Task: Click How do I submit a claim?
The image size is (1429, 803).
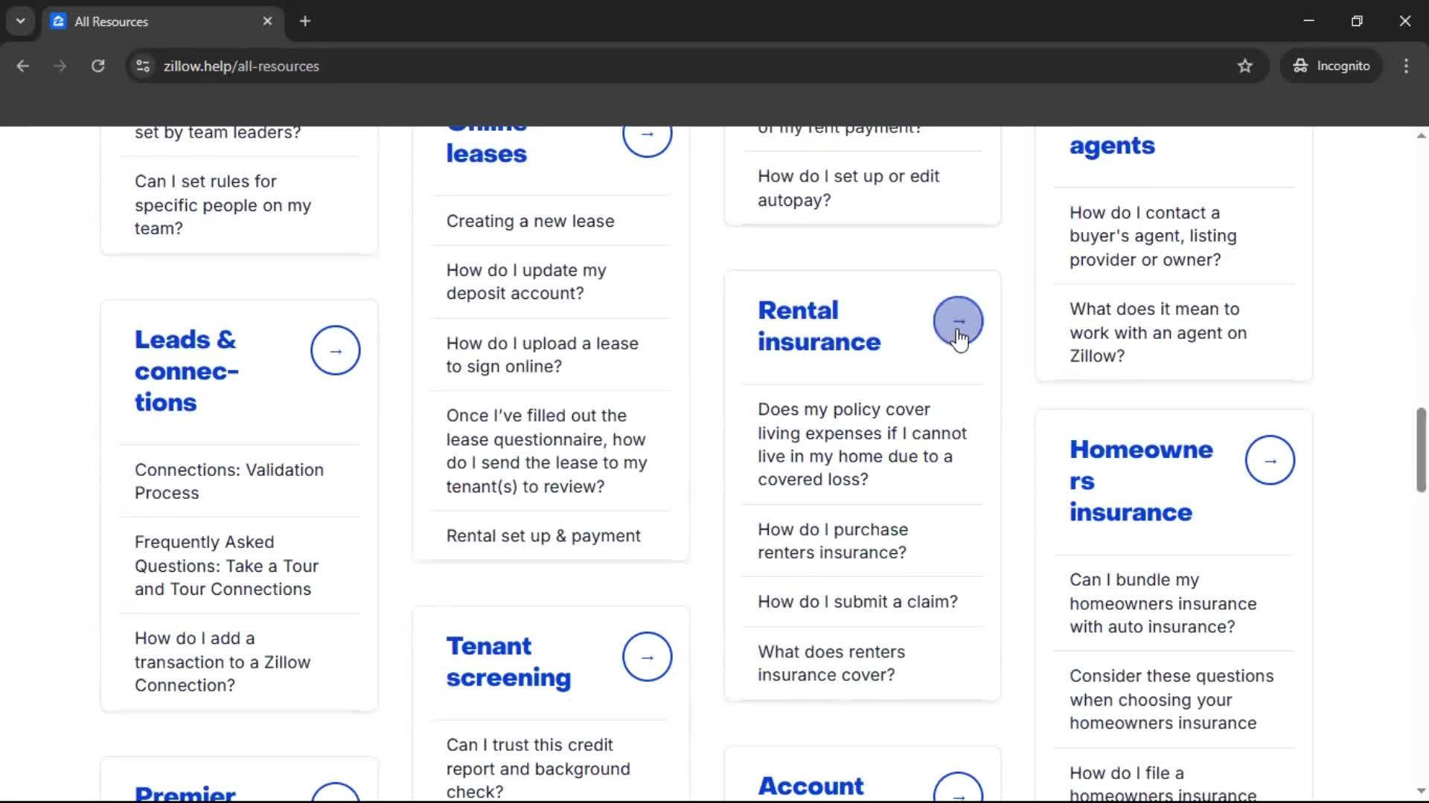Action: click(857, 601)
